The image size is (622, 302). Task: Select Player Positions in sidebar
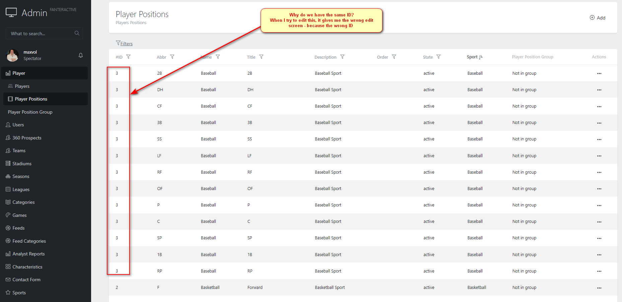pyautogui.click(x=46, y=99)
